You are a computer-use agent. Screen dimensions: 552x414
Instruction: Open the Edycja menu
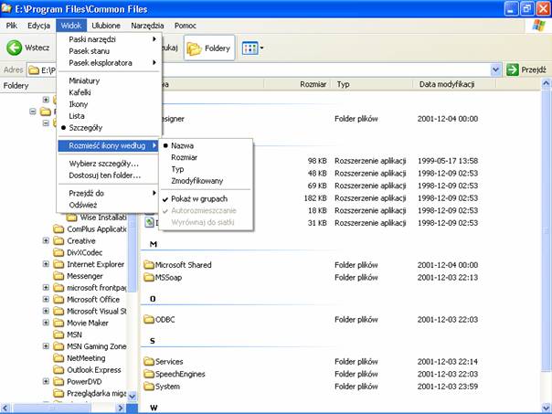click(x=38, y=26)
